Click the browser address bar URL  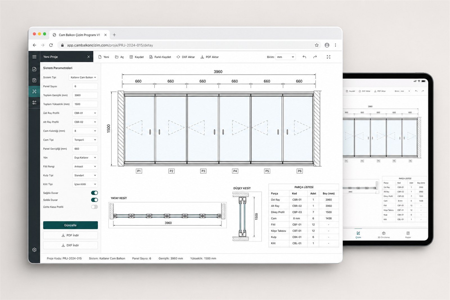coord(110,45)
